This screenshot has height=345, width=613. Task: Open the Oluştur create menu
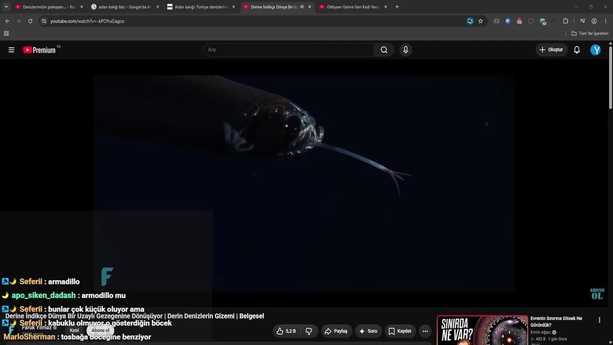(551, 50)
